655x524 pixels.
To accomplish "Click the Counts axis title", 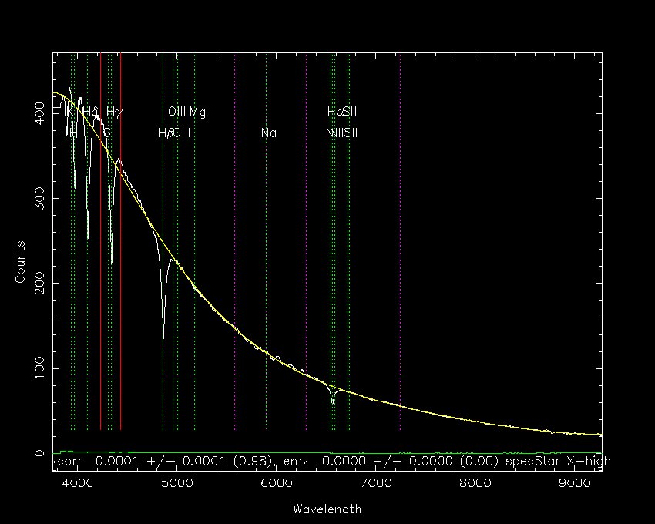I will [20, 262].
